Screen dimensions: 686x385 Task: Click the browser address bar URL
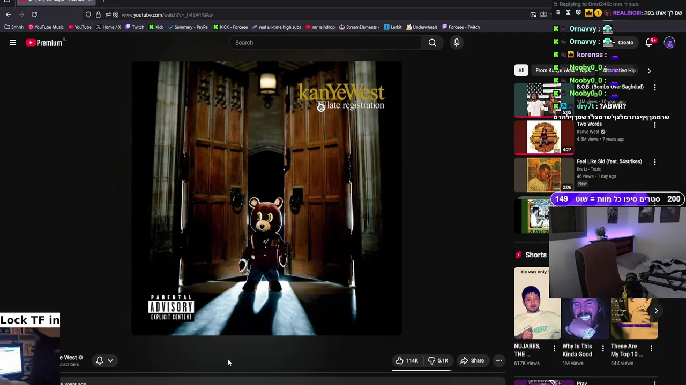tap(167, 14)
